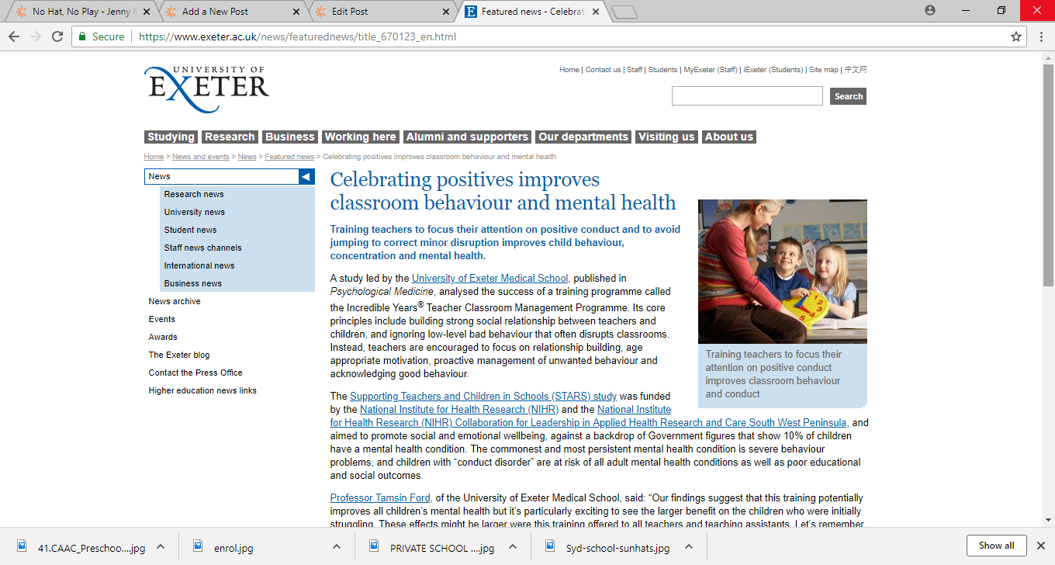Image resolution: width=1055 pixels, height=565 pixels.
Task: Open Higher education news links
Action: [202, 390]
